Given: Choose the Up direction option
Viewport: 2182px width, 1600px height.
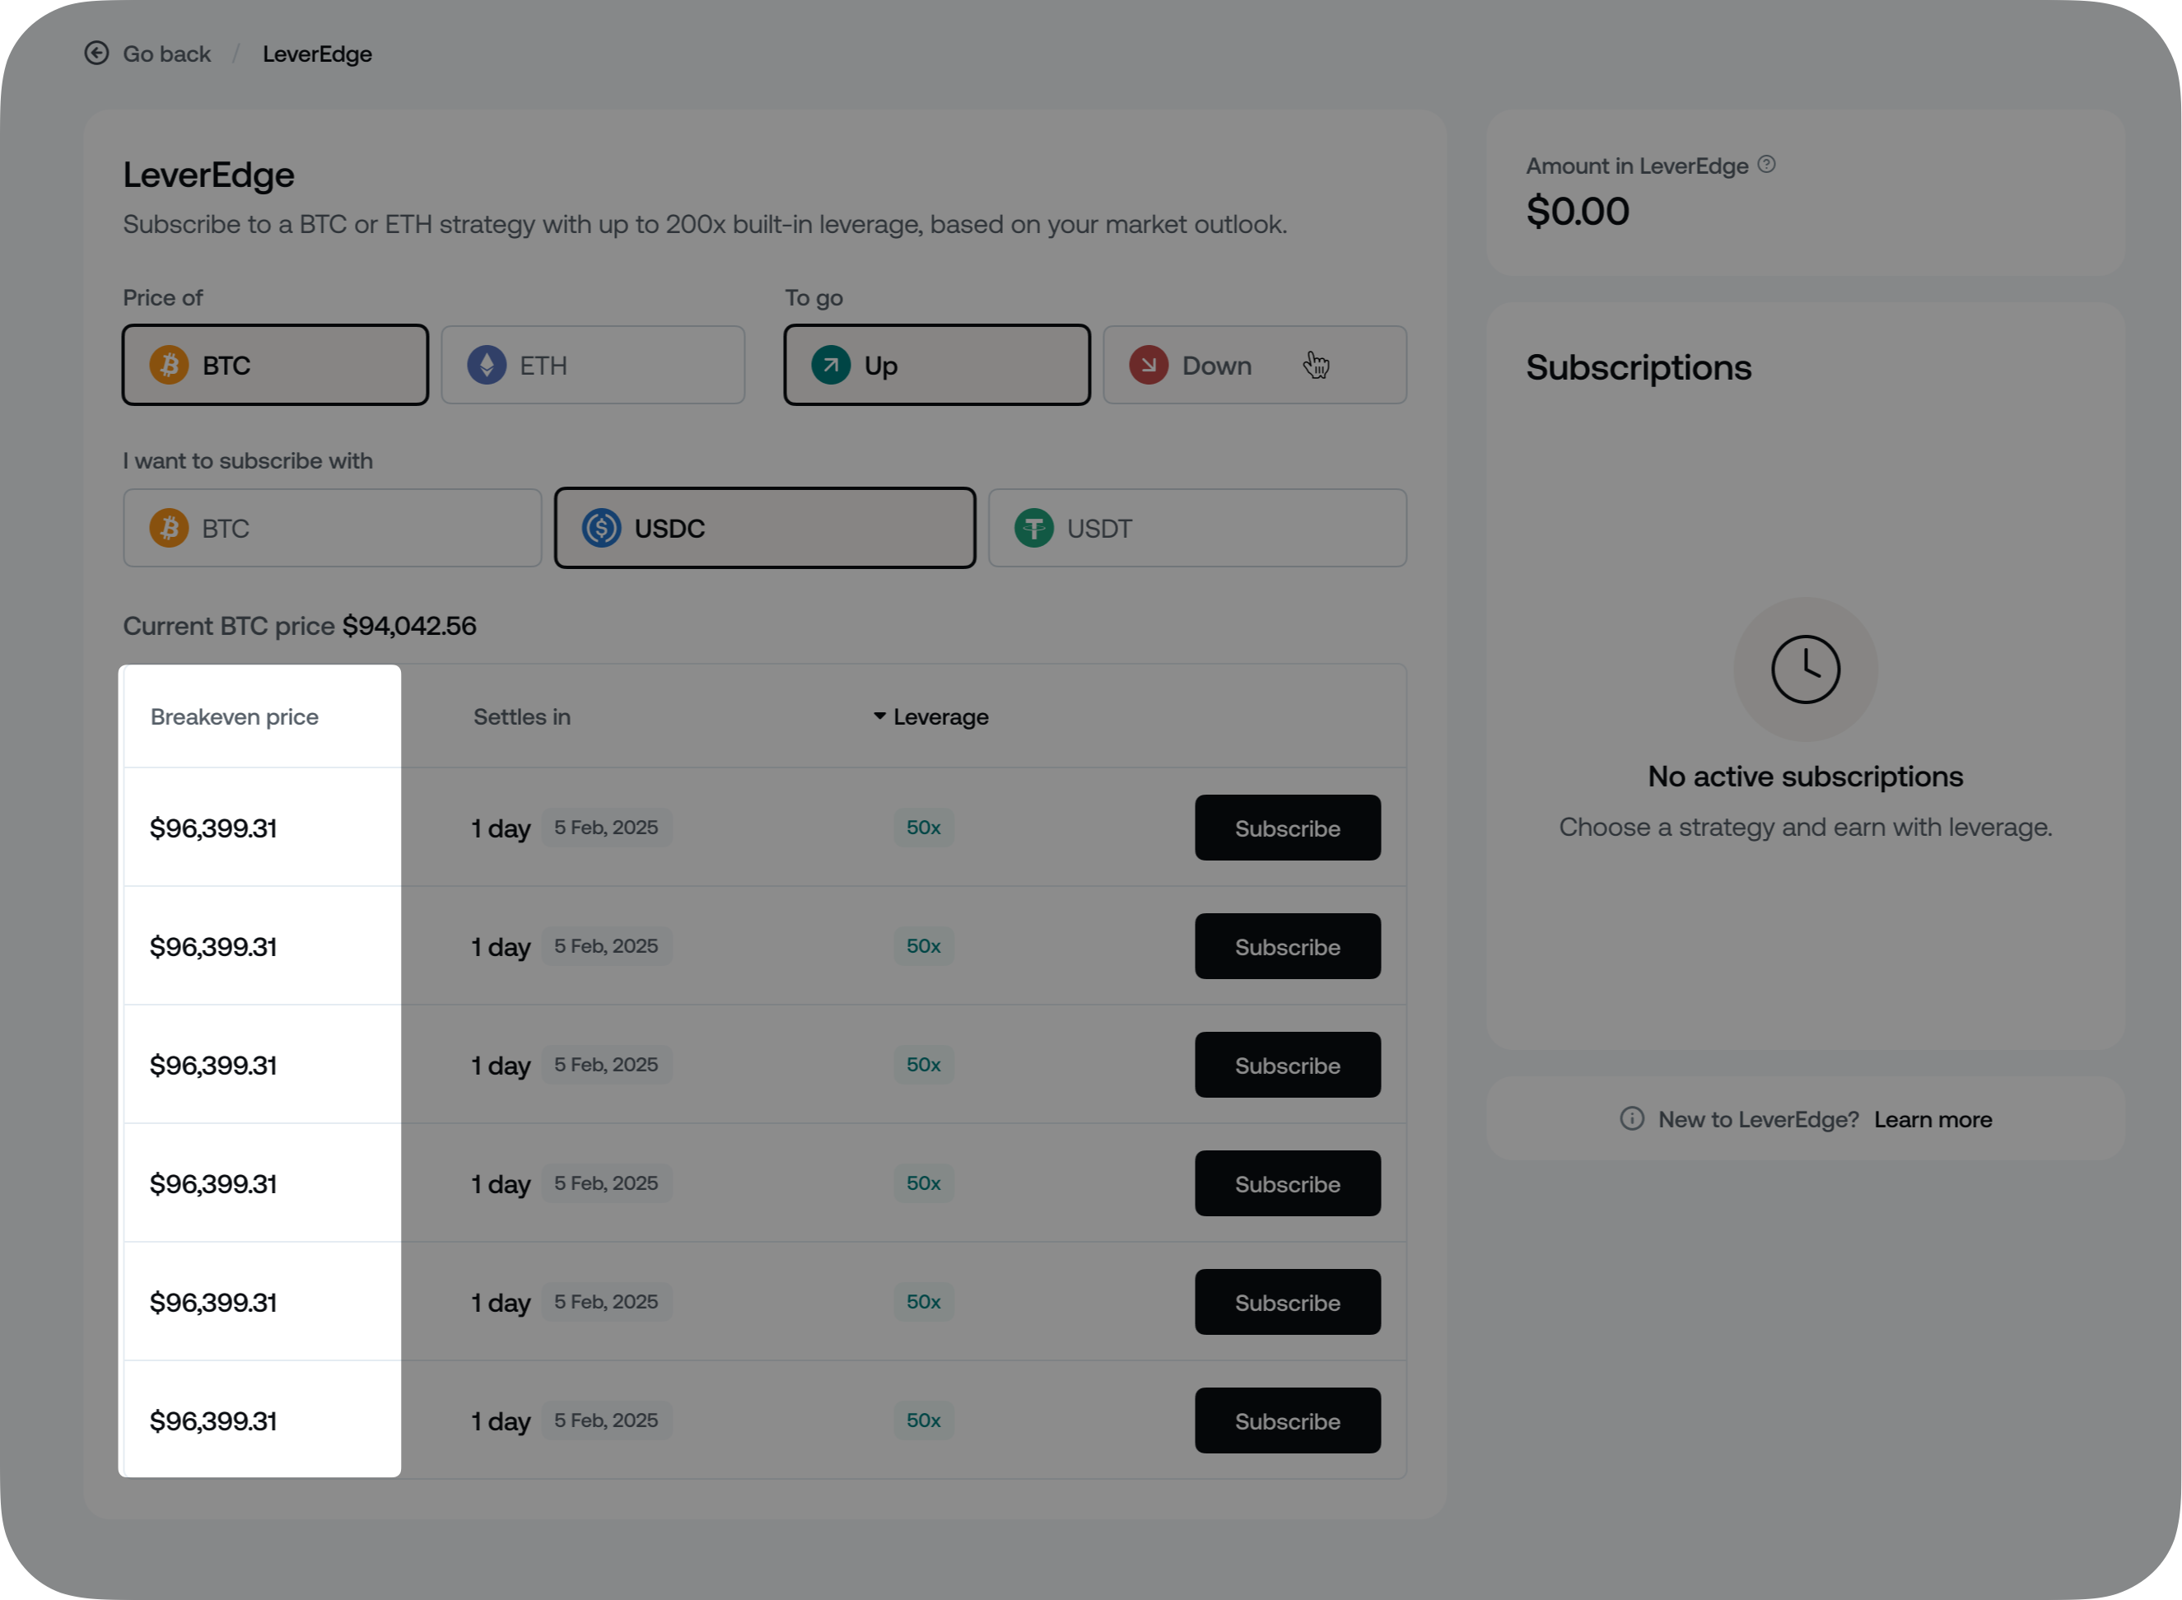Looking at the screenshot, I should click(936, 365).
